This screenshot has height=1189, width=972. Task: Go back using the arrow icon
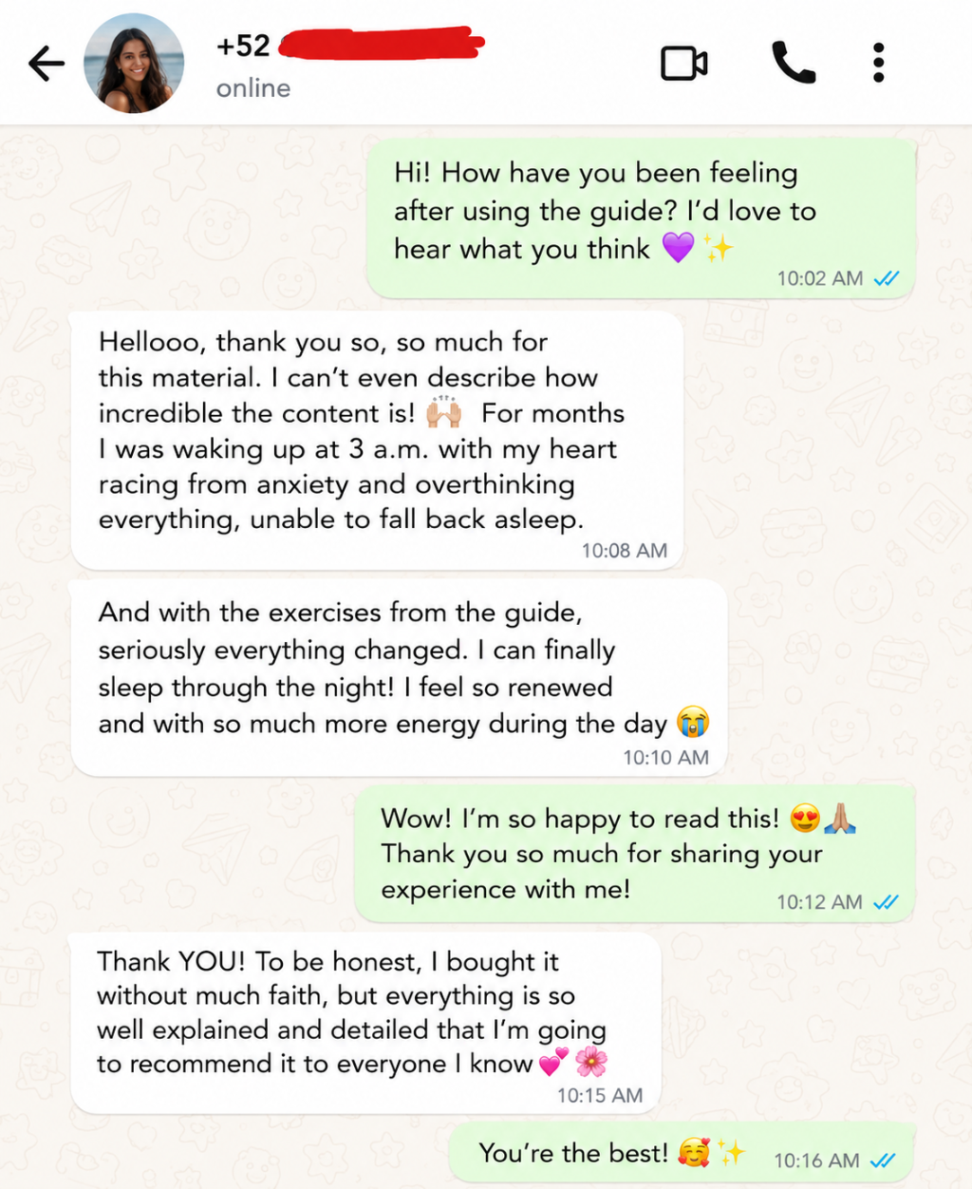pos(47,64)
